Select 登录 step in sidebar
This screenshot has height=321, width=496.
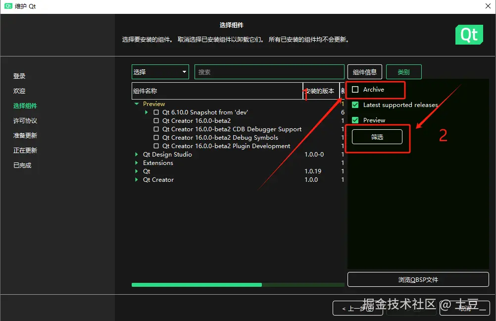pos(19,76)
